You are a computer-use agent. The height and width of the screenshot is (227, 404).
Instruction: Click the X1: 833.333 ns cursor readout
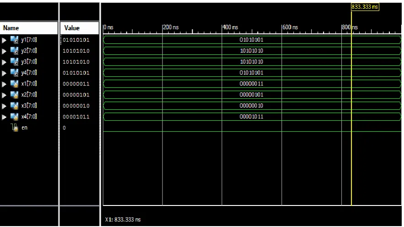[123, 220]
